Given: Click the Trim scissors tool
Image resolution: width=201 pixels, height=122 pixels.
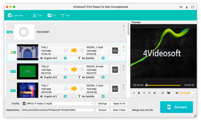Looking at the screenshot, I should click(38, 15).
